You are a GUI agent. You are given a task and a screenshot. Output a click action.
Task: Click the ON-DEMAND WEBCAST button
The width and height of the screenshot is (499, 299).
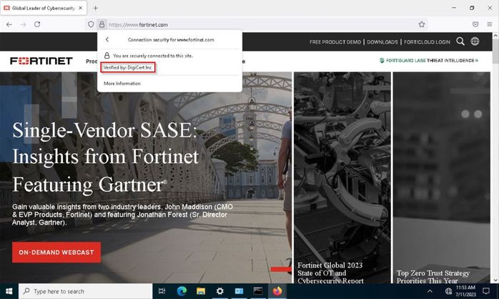pos(56,253)
